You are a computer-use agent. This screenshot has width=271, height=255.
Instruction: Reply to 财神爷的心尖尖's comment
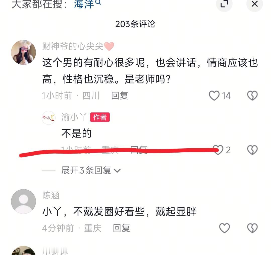tap(120, 96)
